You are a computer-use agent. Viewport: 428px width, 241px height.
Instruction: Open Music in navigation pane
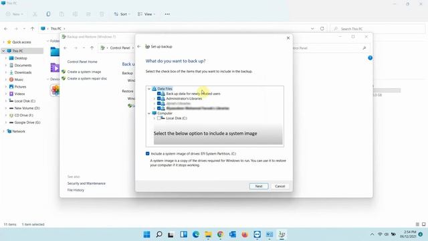[19, 80]
